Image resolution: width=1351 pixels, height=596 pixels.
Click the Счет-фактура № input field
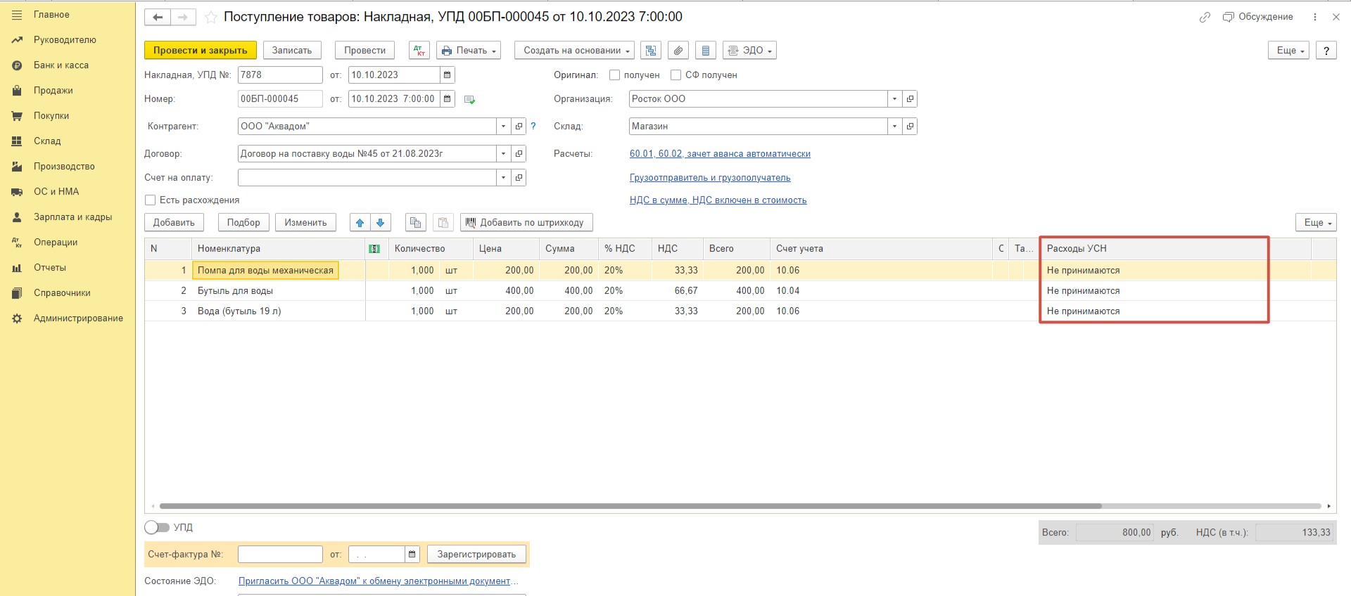(x=280, y=555)
